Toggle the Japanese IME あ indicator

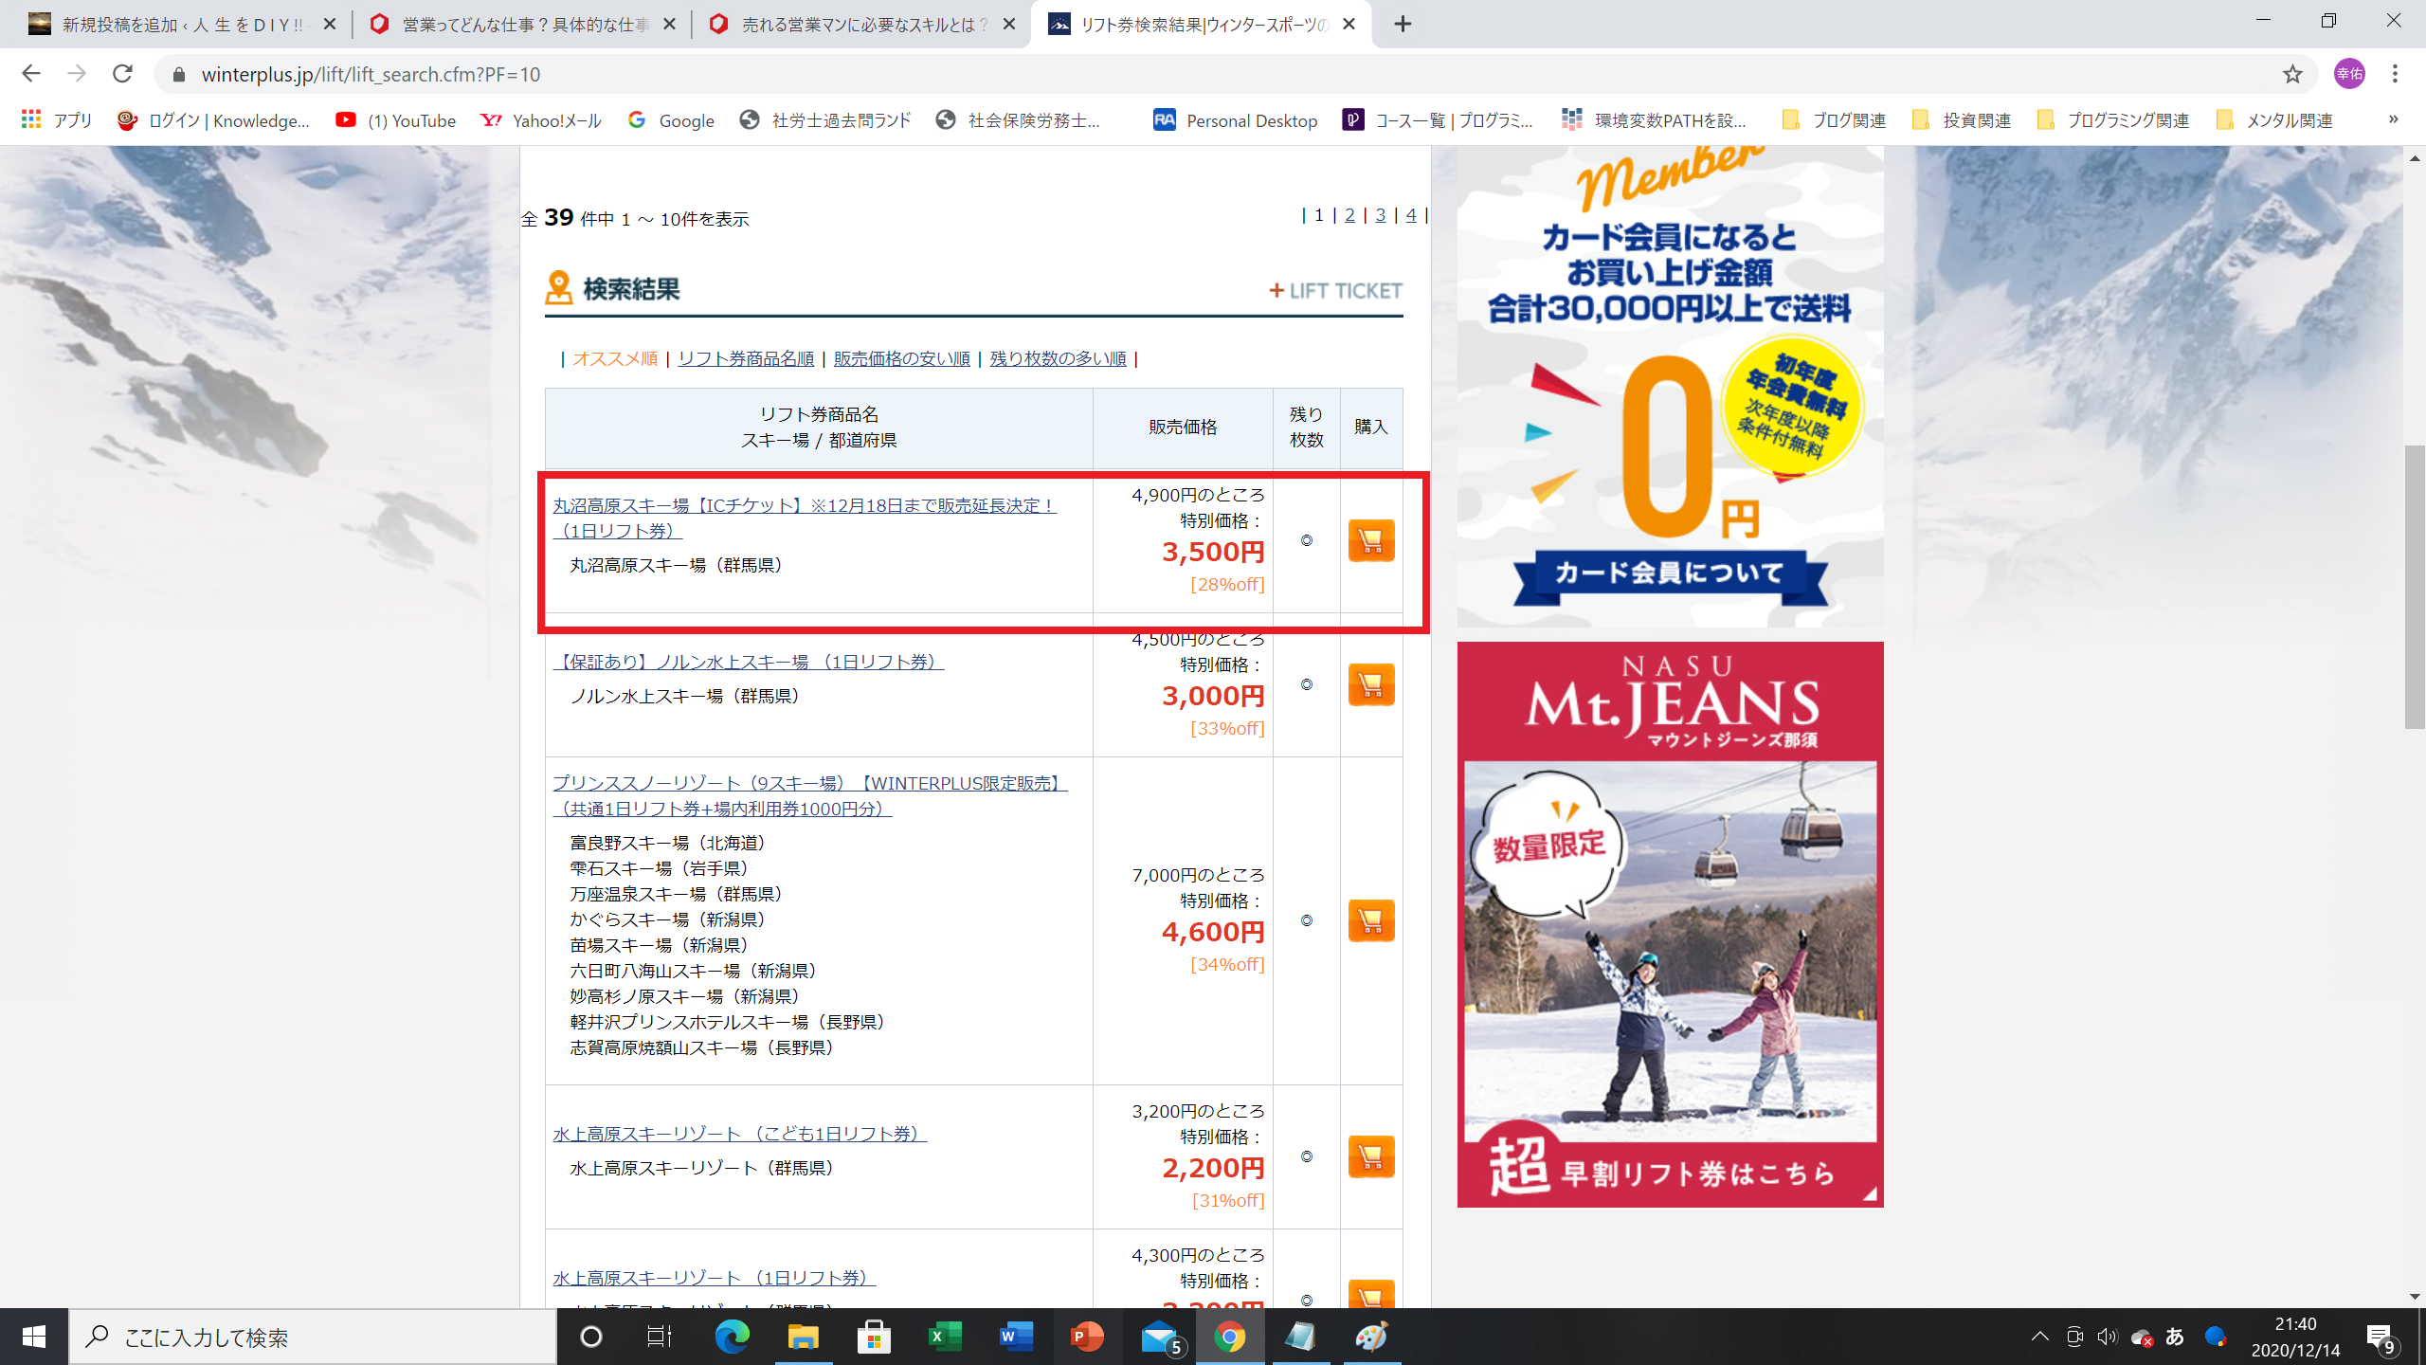pyautogui.click(x=2175, y=1337)
